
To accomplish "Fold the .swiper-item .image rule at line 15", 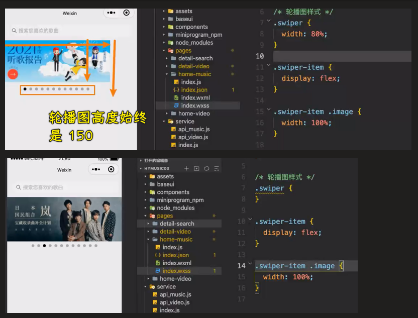I will point(269,109).
